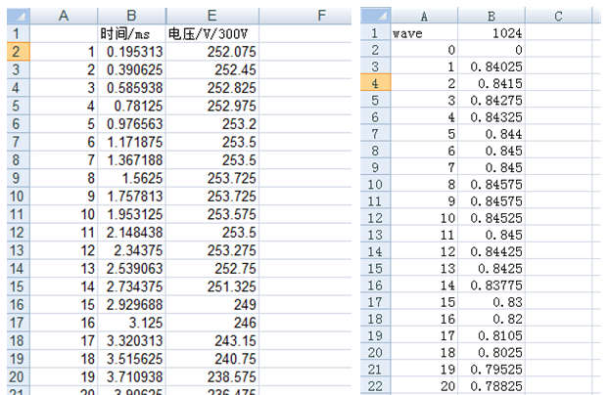Select row 12 header in left sheet
Screen dimensions: 609x395
coord(19,232)
